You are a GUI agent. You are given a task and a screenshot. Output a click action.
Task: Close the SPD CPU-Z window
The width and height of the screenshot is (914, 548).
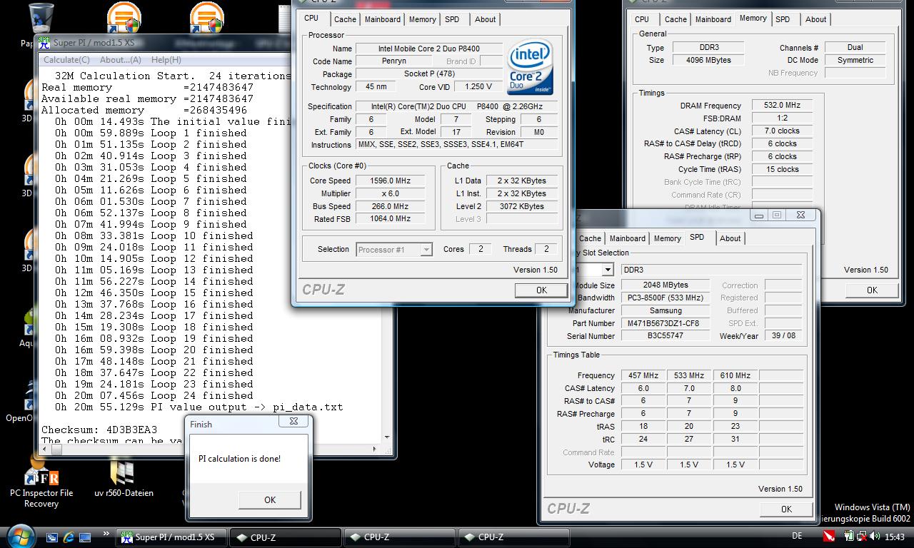pyautogui.click(x=800, y=215)
